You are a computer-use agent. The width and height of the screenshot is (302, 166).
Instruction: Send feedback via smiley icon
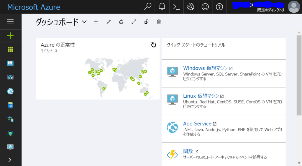click(x=205, y=7)
